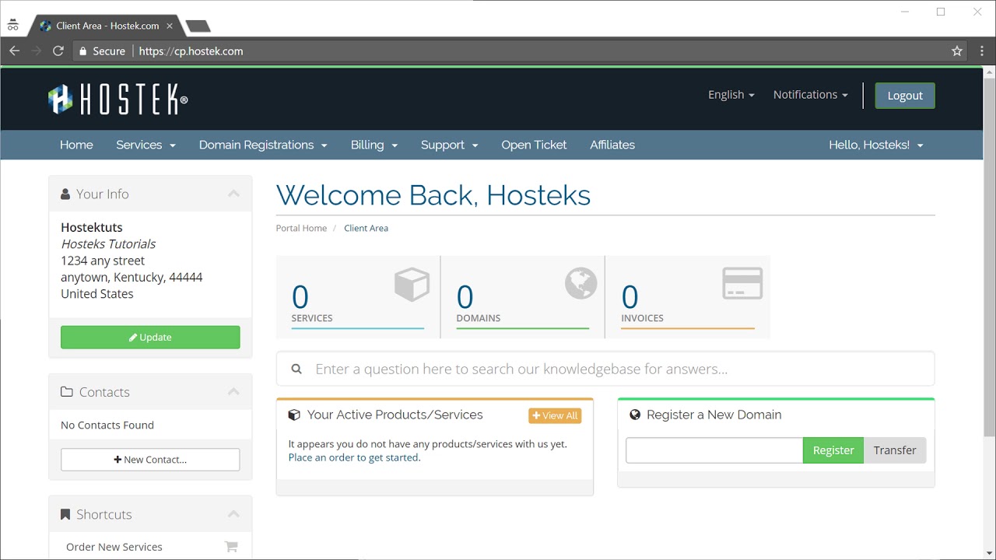This screenshot has height=560, width=996.
Task: Expand the Billing menu
Action: tap(374, 145)
